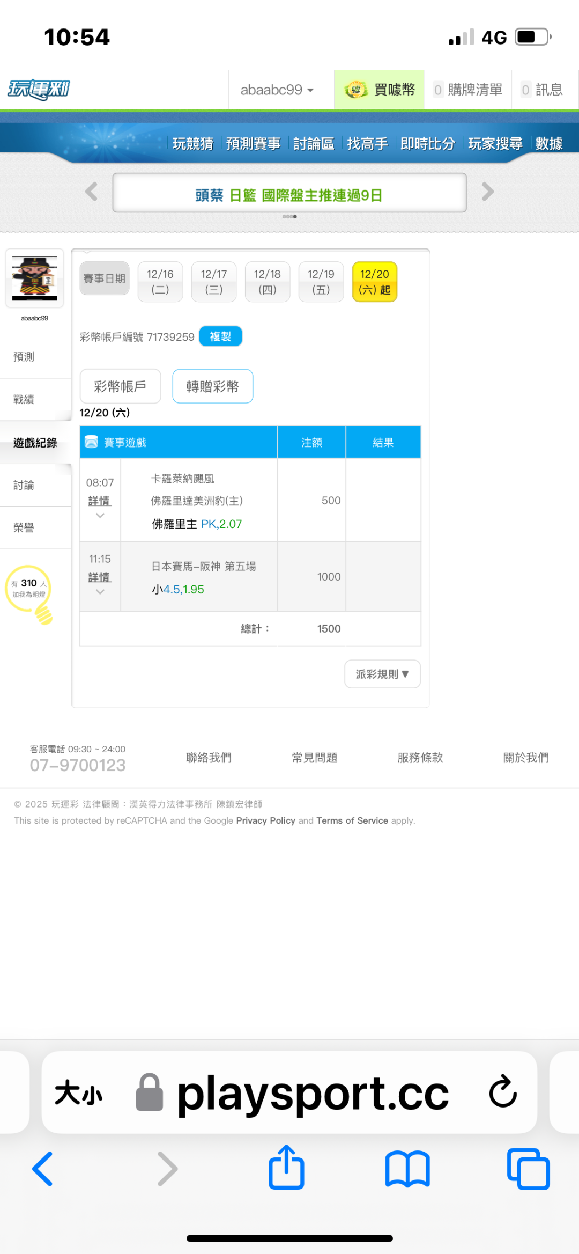Open the 轉贈彩幣 transfer tab

click(213, 386)
